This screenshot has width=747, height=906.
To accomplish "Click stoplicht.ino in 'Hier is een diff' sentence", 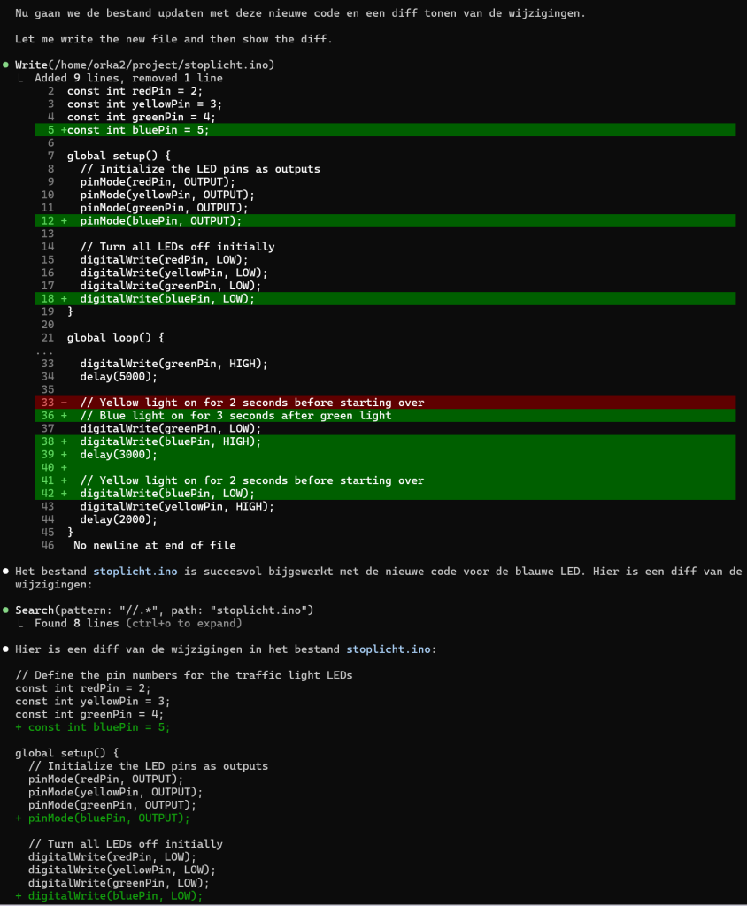I will 388,649.
